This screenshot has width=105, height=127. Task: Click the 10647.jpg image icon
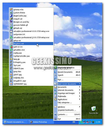11,75
